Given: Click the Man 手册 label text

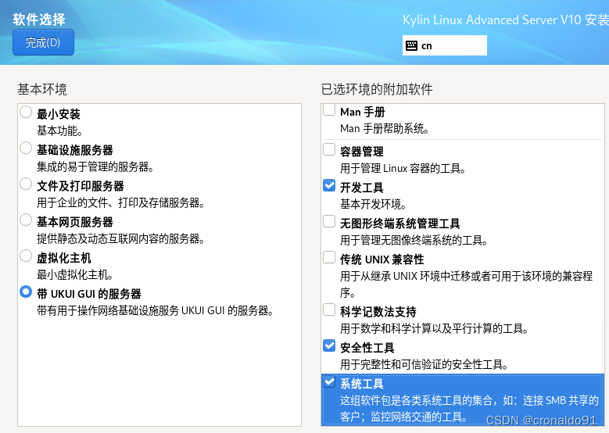Looking at the screenshot, I should click(363, 113).
